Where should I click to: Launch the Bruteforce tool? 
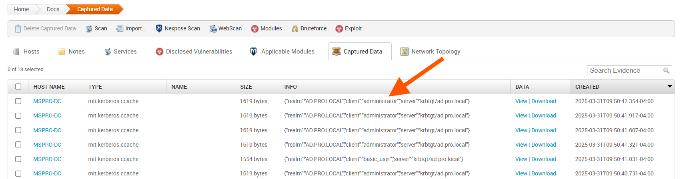(295, 29)
